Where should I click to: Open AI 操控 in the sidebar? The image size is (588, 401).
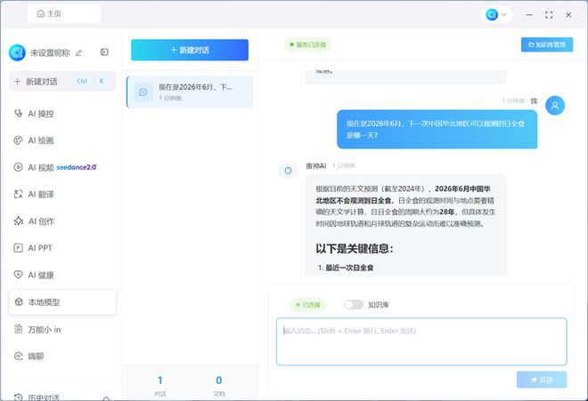tap(62, 114)
